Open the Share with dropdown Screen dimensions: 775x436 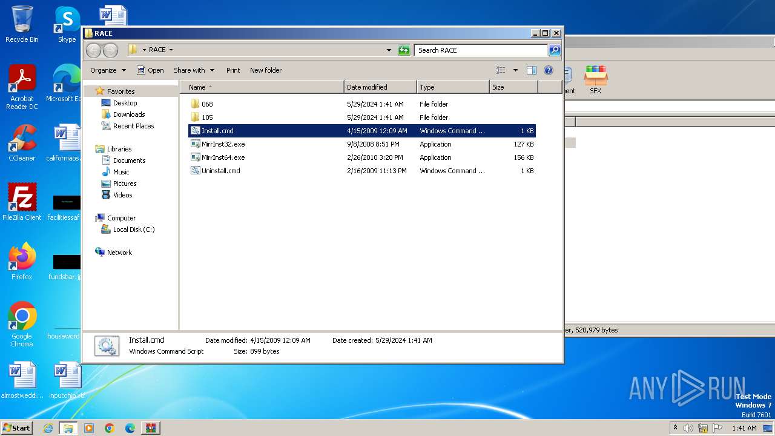194,70
